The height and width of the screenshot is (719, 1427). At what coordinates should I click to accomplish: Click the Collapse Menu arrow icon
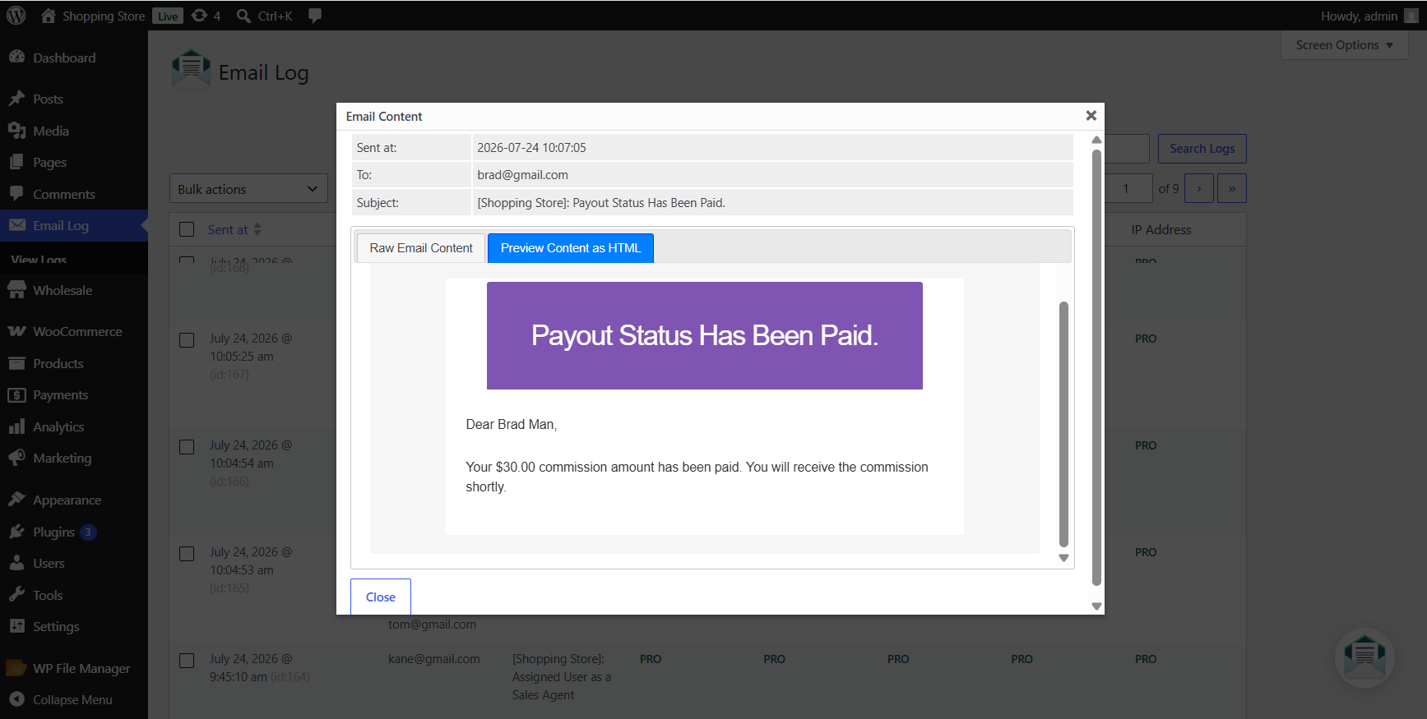point(16,699)
